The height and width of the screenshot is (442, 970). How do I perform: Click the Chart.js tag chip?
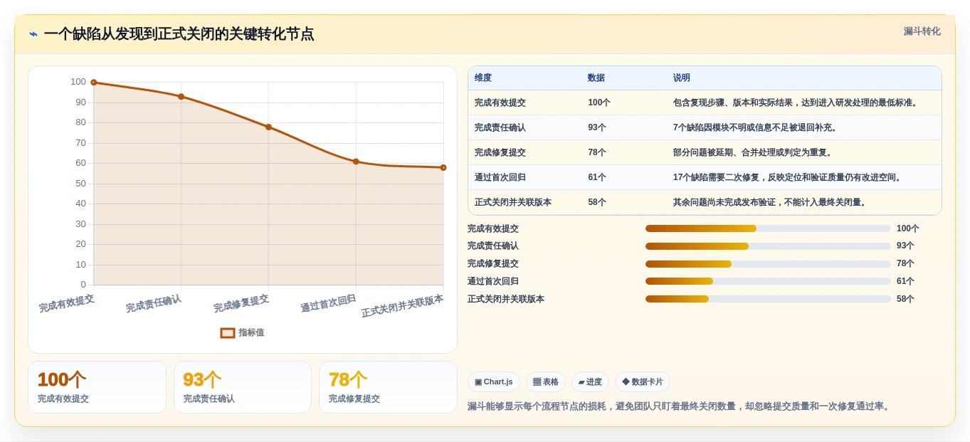pos(494,382)
